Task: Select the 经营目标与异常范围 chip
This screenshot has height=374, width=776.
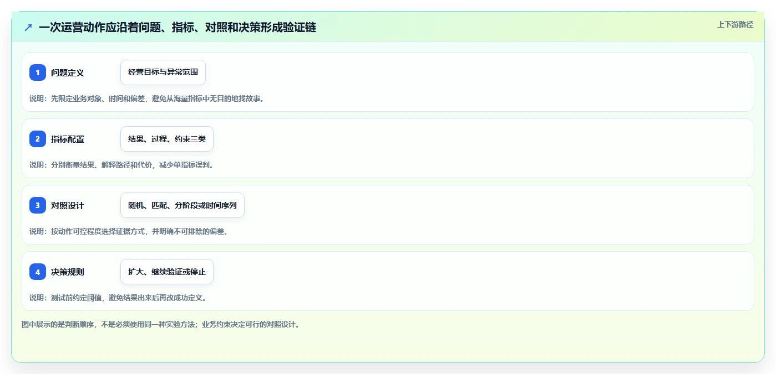Action: pos(163,72)
